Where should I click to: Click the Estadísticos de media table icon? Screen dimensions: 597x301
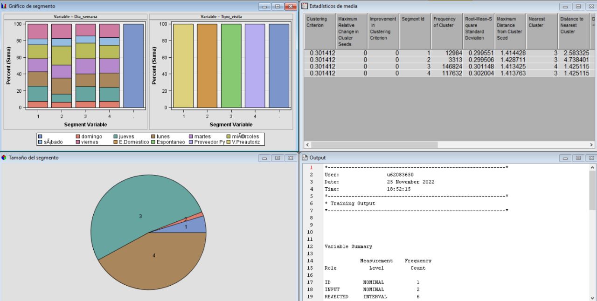pos(305,6)
